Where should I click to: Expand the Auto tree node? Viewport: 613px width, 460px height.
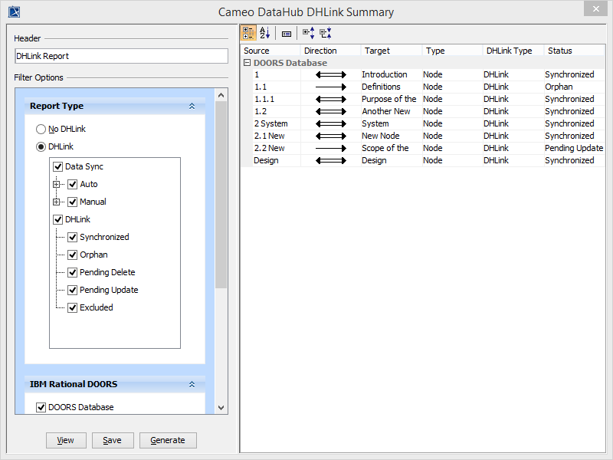pyautogui.click(x=57, y=184)
